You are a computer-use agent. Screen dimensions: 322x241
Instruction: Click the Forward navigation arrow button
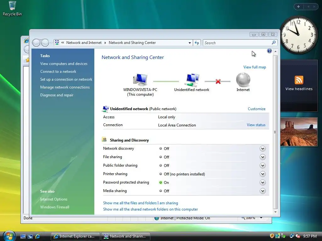[45, 43]
